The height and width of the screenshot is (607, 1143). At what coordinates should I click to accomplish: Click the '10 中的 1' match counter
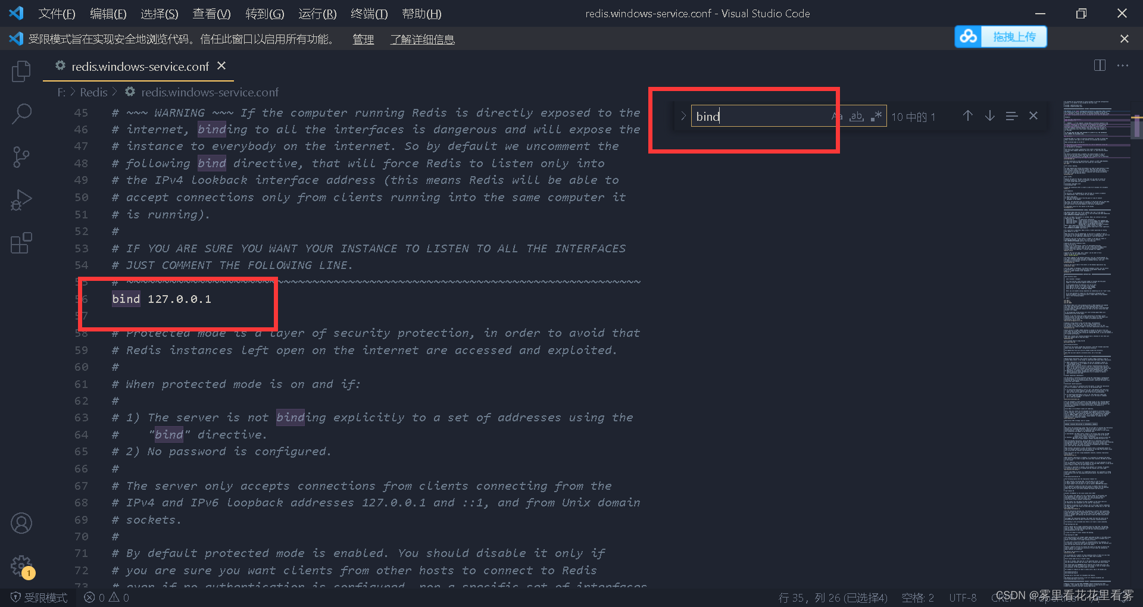[913, 117]
